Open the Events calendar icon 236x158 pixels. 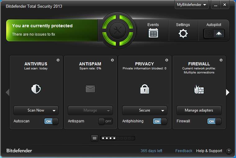153,33
